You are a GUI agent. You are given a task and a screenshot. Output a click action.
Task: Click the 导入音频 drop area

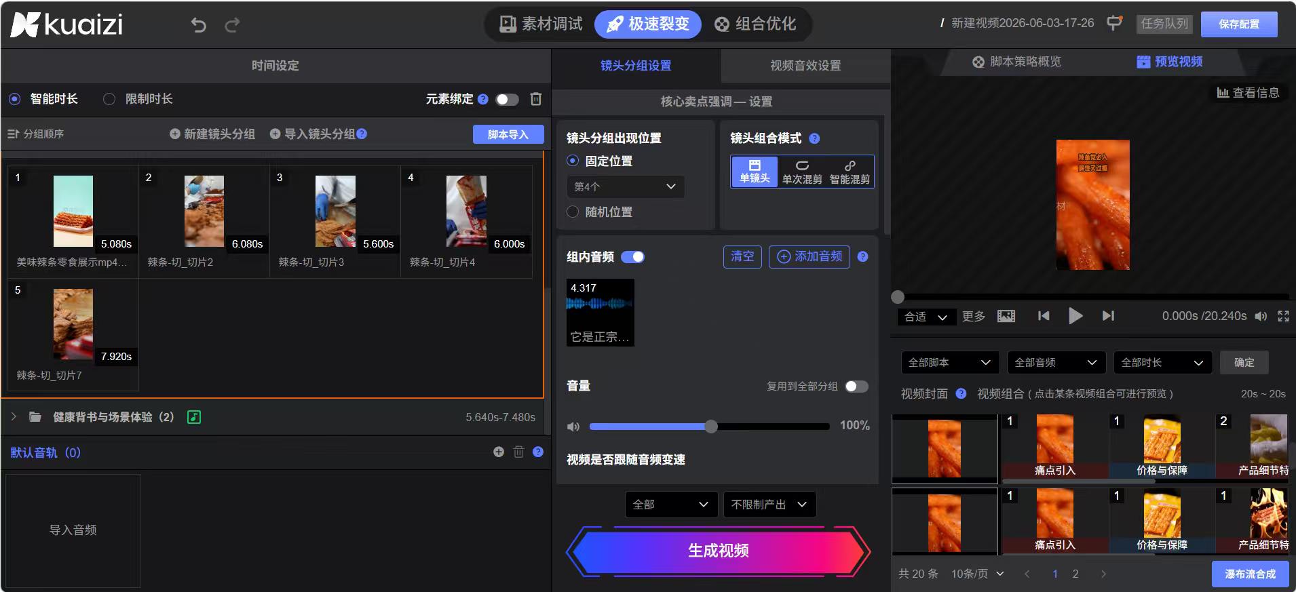click(x=73, y=530)
